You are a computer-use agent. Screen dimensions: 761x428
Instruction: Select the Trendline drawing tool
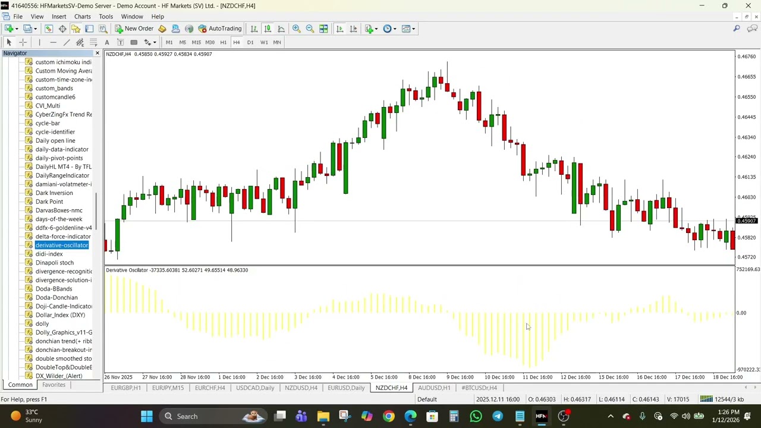click(67, 42)
